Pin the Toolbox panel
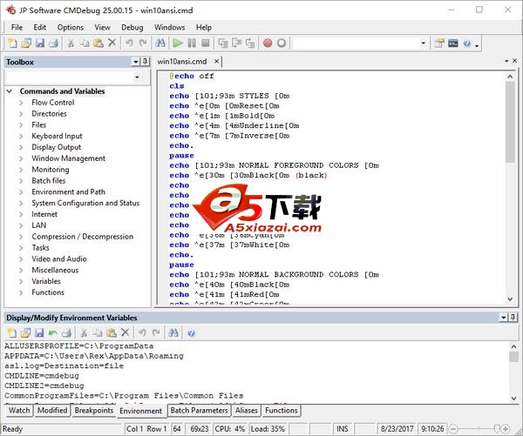 (145, 62)
